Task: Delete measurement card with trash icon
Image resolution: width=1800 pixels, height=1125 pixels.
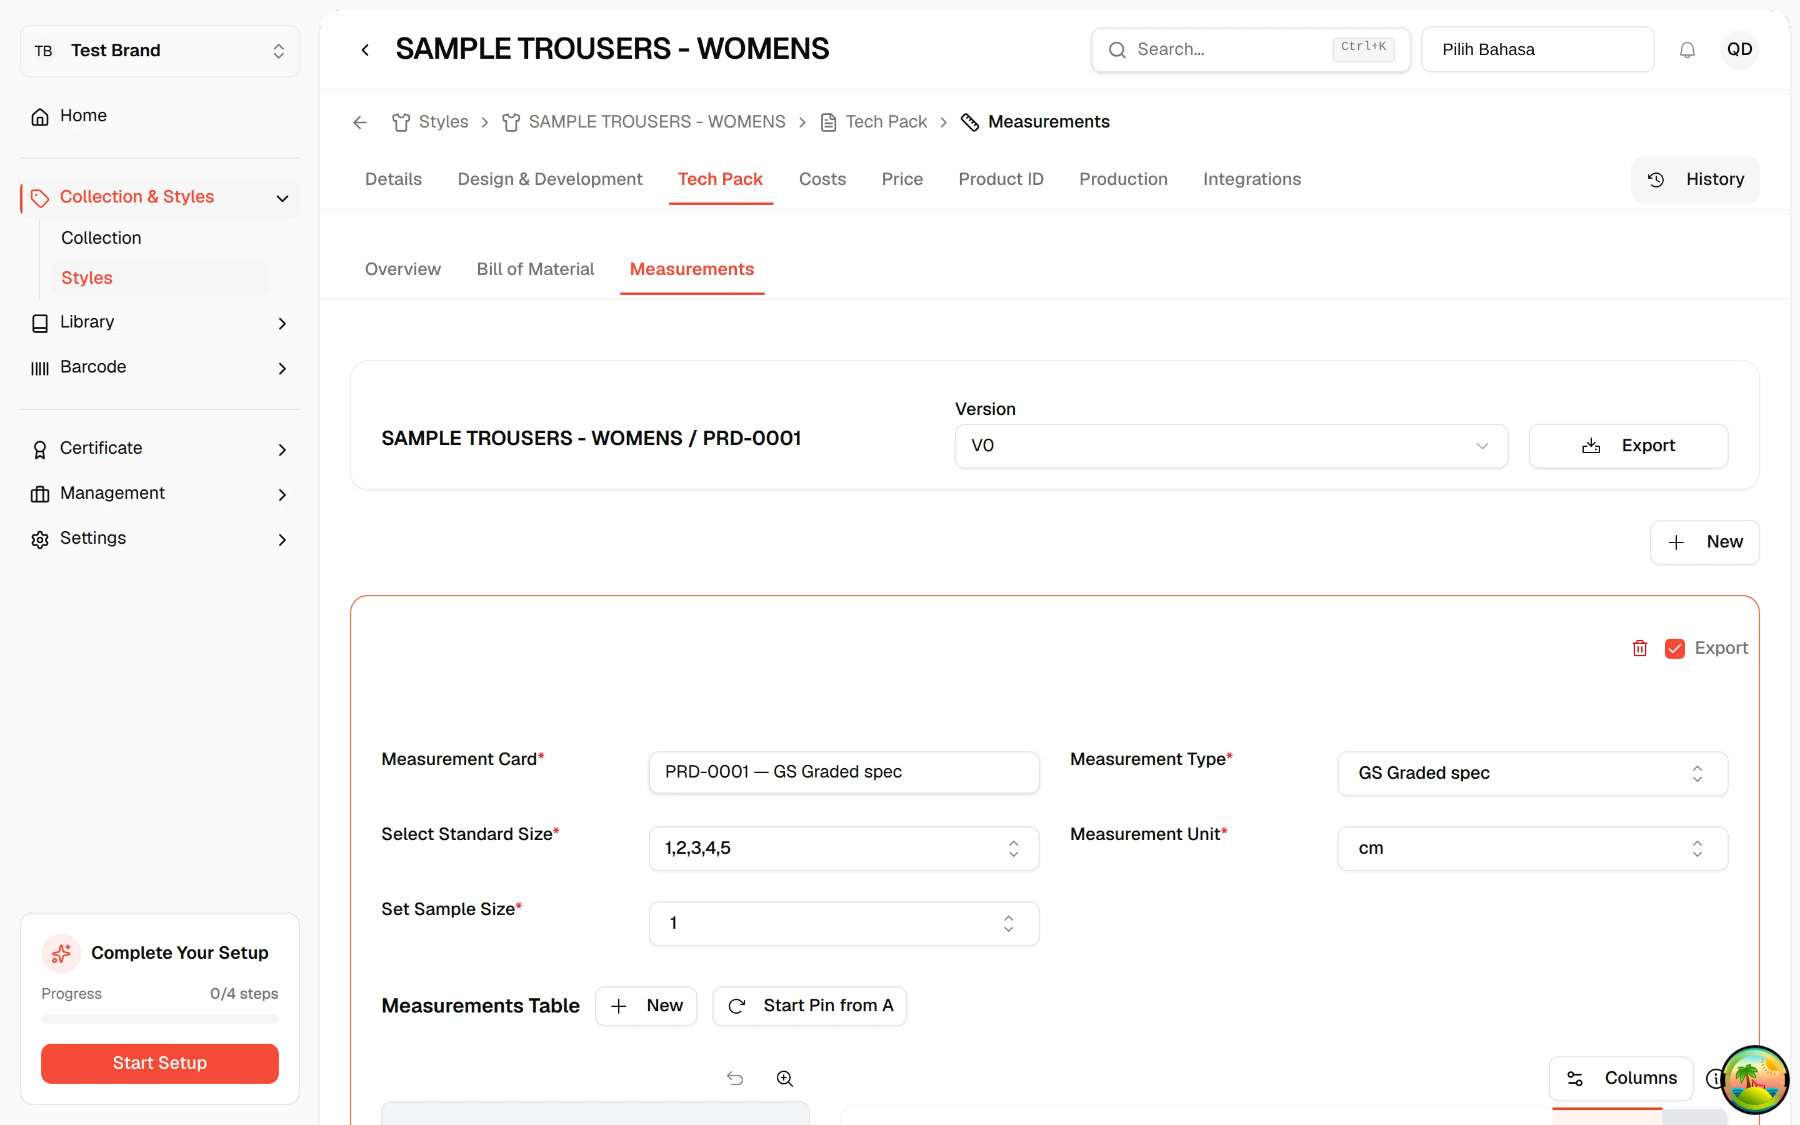Action: click(x=1639, y=648)
